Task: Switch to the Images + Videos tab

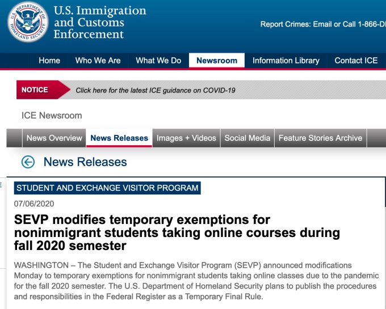Action: (x=186, y=138)
